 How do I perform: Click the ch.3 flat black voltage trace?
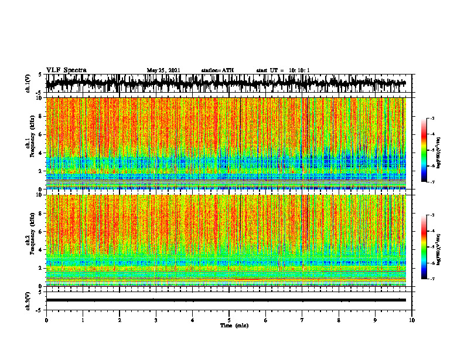(x=226, y=300)
